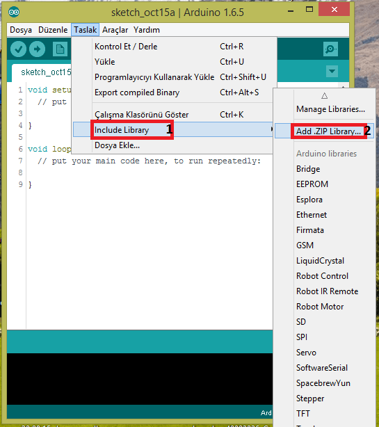Image resolution: width=379 pixels, height=427 pixels.
Task: Include the SpacebrewYun library
Action: pos(323,383)
